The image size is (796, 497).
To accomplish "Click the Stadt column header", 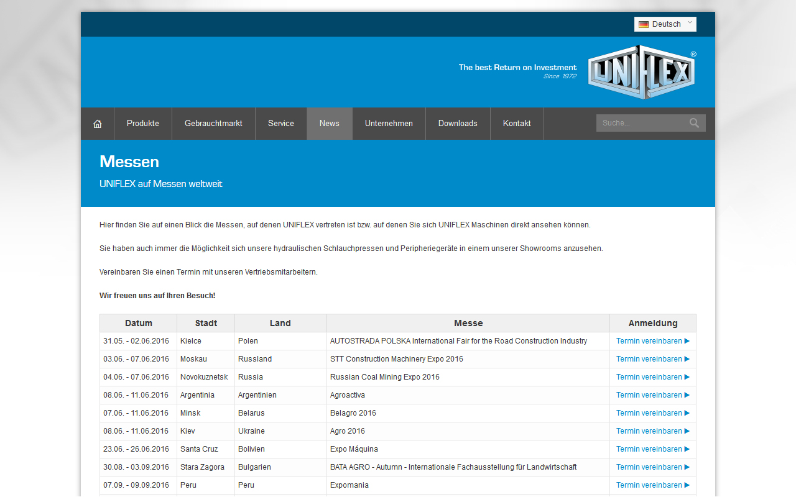I will 206,323.
